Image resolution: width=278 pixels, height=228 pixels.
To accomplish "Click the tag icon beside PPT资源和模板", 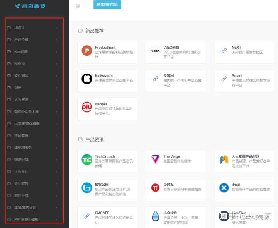I will click(9, 219).
